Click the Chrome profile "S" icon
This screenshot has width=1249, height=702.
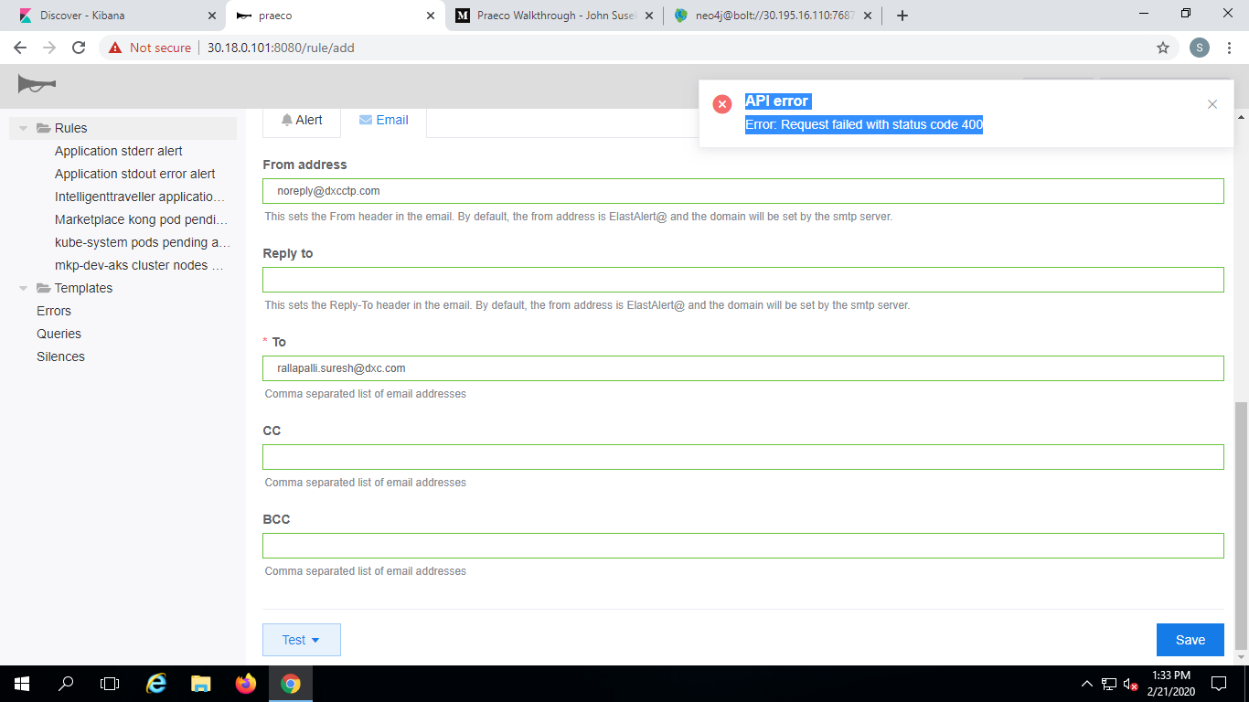(x=1200, y=46)
